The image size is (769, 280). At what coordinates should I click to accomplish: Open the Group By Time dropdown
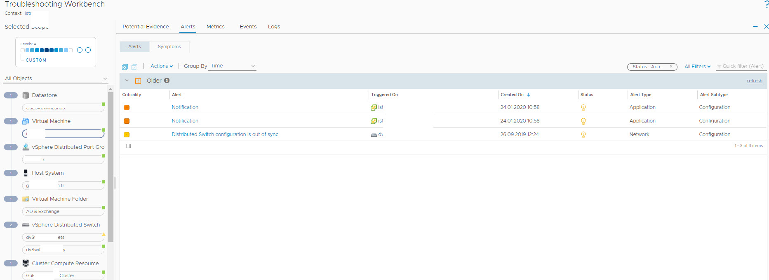pyautogui.click(x=232, y=66)
